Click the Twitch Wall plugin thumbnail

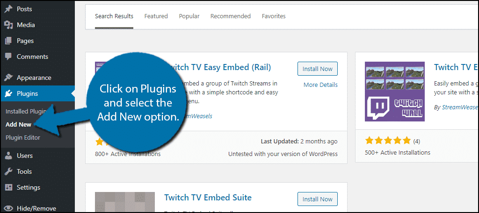(x=395, y=91)
